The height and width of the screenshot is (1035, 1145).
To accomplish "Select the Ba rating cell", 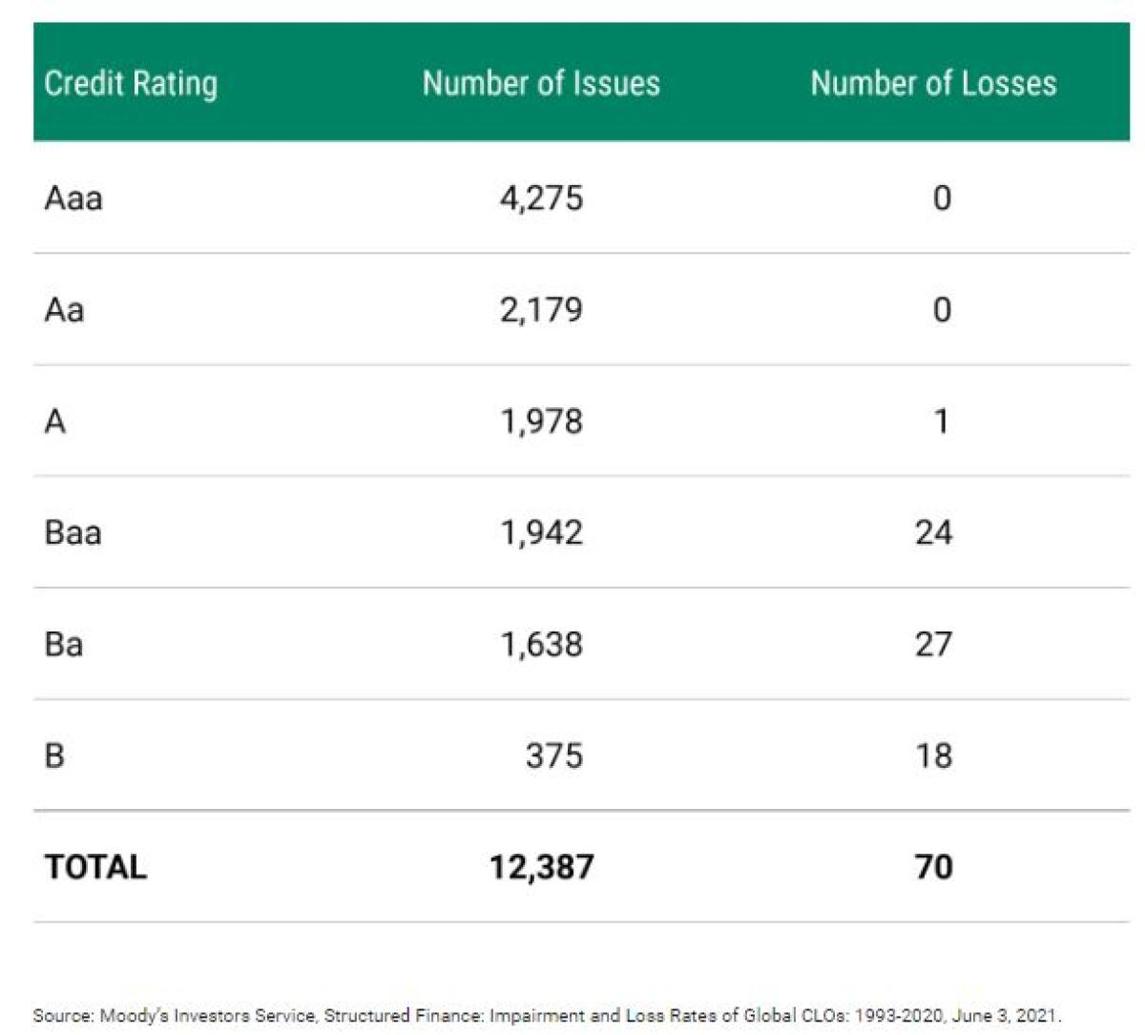I will (63, 644).
